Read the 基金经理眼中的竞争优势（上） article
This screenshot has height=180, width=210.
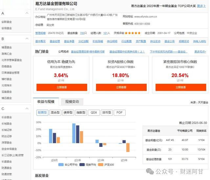[x=127, y=52]
